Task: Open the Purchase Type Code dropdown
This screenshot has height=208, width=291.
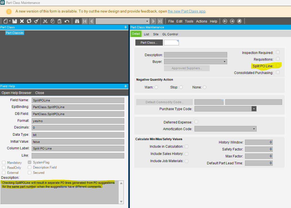Action: [x=254, y=109]
